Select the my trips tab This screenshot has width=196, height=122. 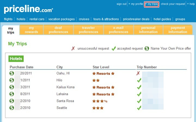(11, 30)
